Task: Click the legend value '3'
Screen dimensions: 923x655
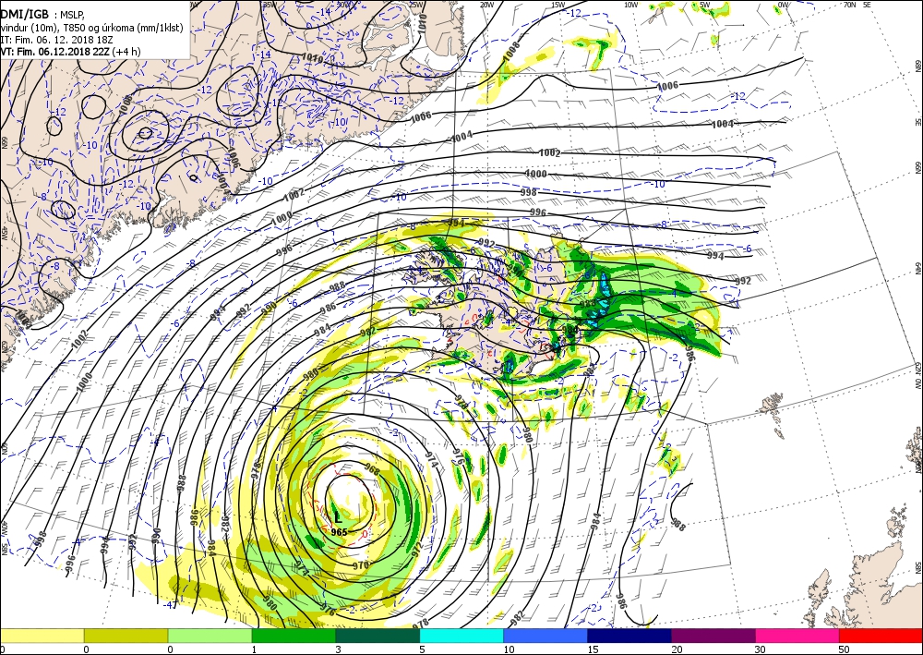Action: tap(338, 649)
